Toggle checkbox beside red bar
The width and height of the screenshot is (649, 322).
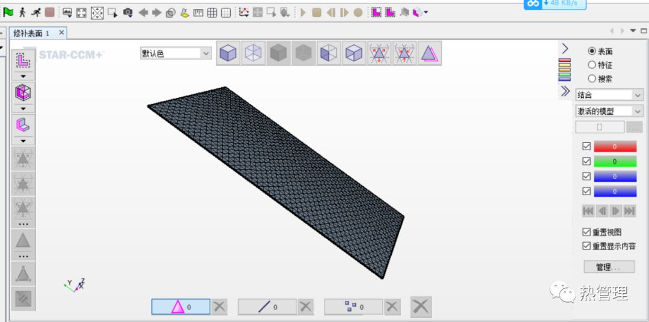click(x=586, y=146)
